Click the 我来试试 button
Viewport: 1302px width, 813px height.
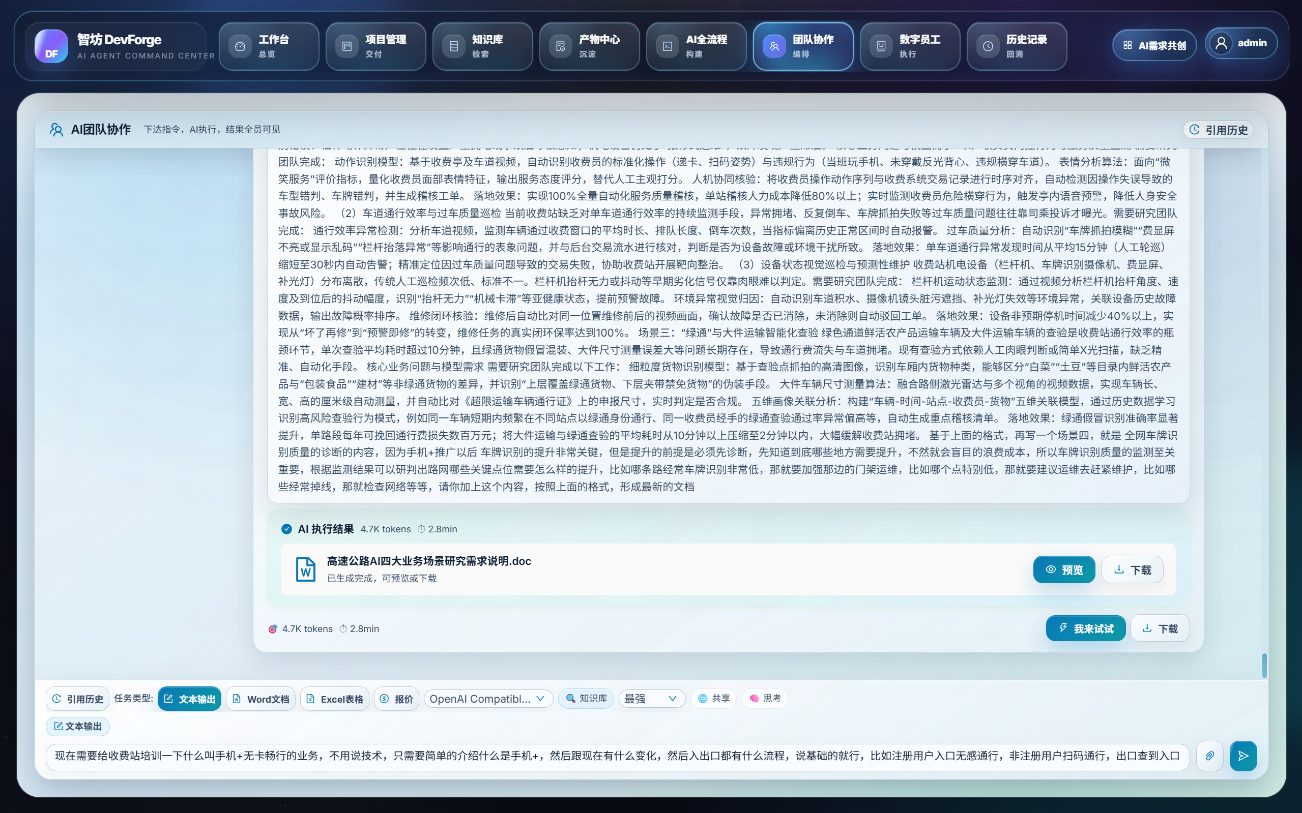(1086, 628)
